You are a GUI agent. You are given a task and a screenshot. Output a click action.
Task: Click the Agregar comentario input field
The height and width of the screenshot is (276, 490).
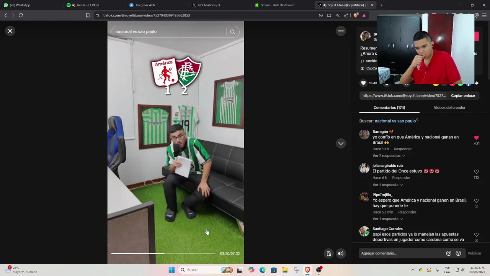[x=402, y=253]
